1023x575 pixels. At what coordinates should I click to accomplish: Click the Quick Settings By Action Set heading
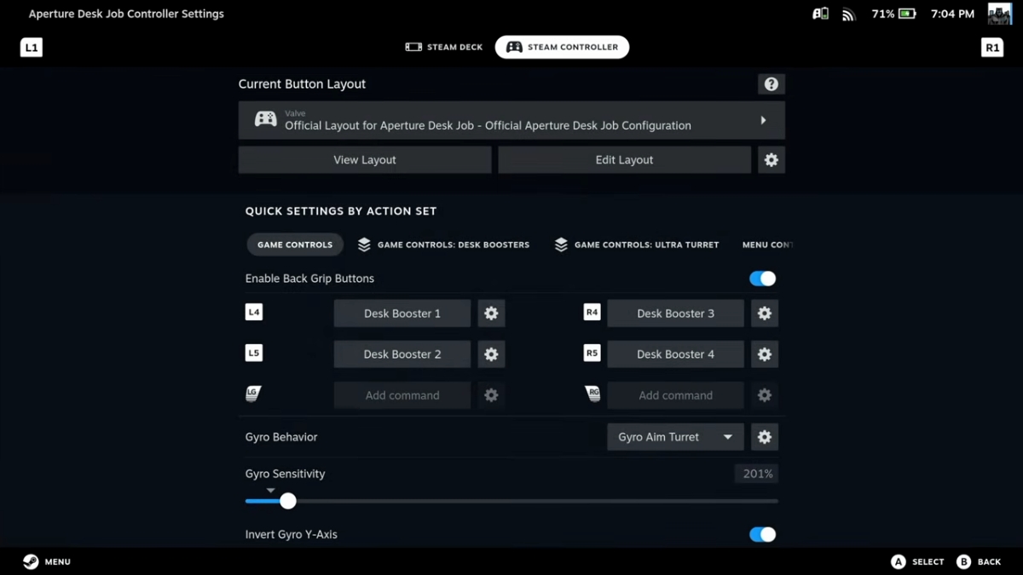tap(341, 211)
